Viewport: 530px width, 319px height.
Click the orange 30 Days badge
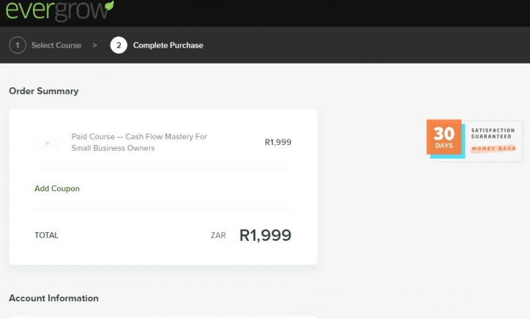coord(444,137)
